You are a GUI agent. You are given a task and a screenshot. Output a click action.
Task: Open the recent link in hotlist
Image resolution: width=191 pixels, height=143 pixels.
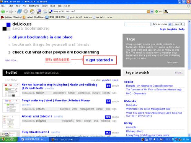click(x=115, y=80)
